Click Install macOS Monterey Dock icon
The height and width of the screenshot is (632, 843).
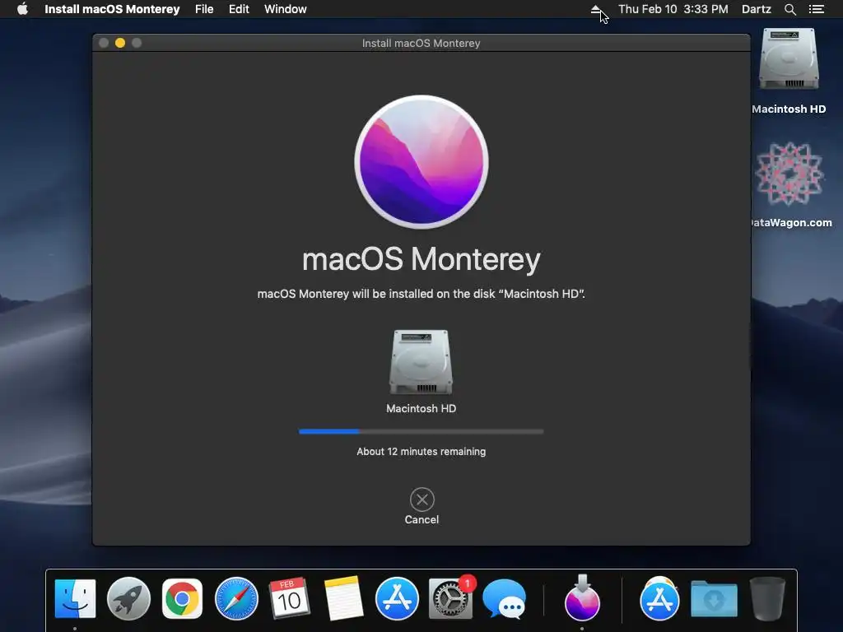[x=582, y=597]
